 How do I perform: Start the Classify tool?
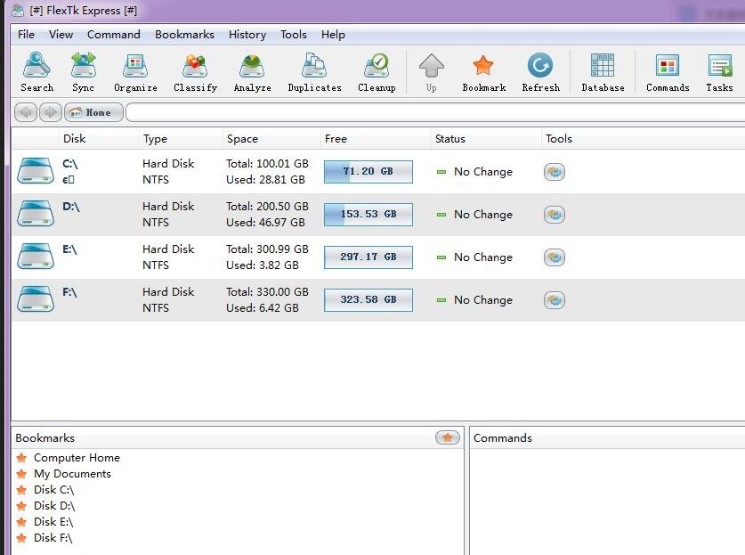pyautogui.click(x=195, y=72)
